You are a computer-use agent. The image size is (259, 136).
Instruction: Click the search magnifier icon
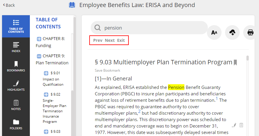[x=98, y=28]
